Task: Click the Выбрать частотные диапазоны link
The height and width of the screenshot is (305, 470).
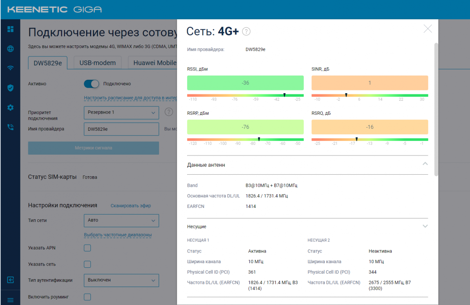Action: [117, 235]
